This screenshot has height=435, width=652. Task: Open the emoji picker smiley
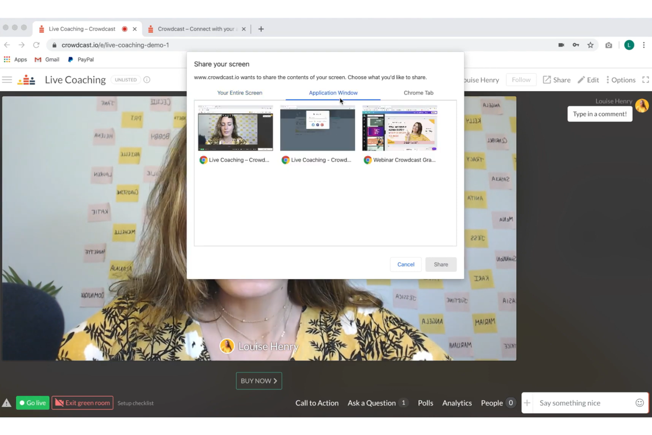tap(640, 403)
